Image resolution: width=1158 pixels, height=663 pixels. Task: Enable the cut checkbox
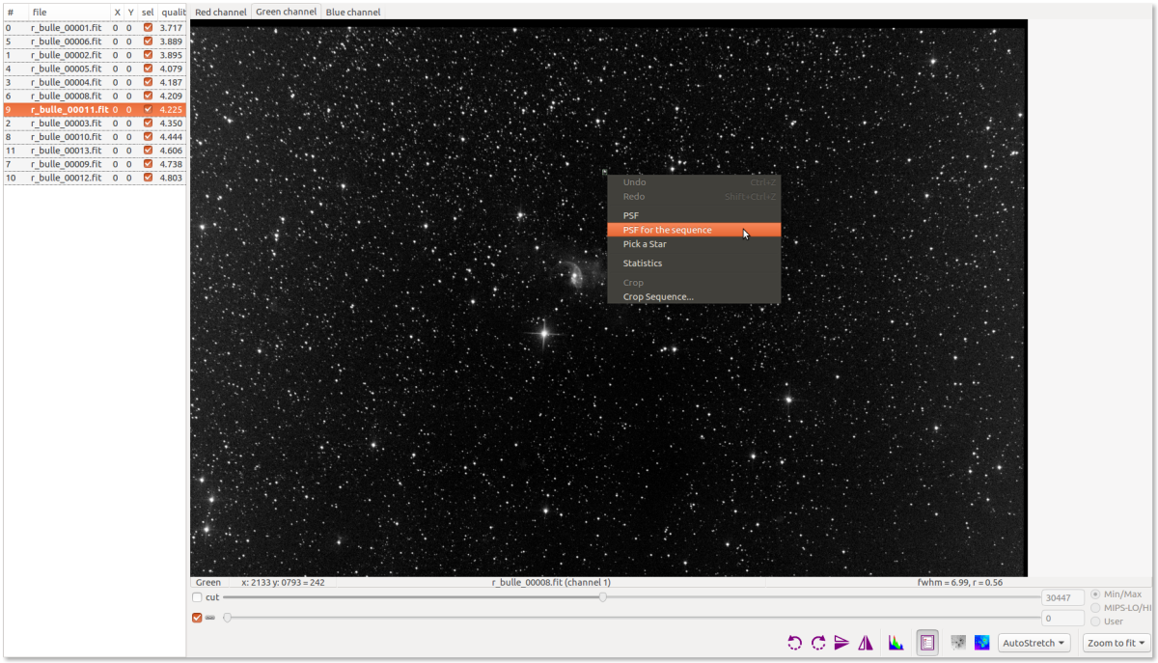[x=198, y=597]
